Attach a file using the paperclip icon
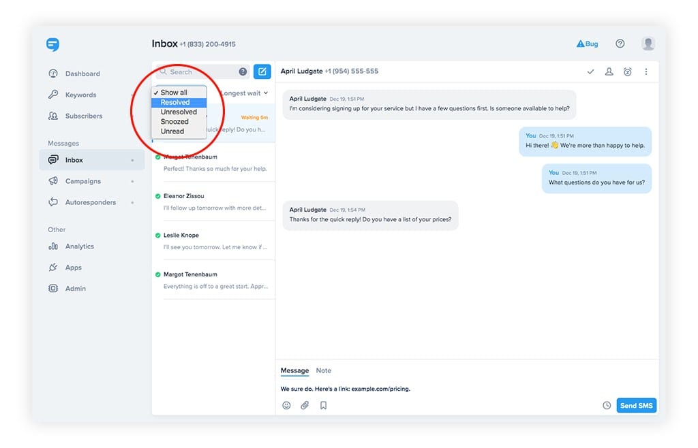 click(x=305, y=405)
